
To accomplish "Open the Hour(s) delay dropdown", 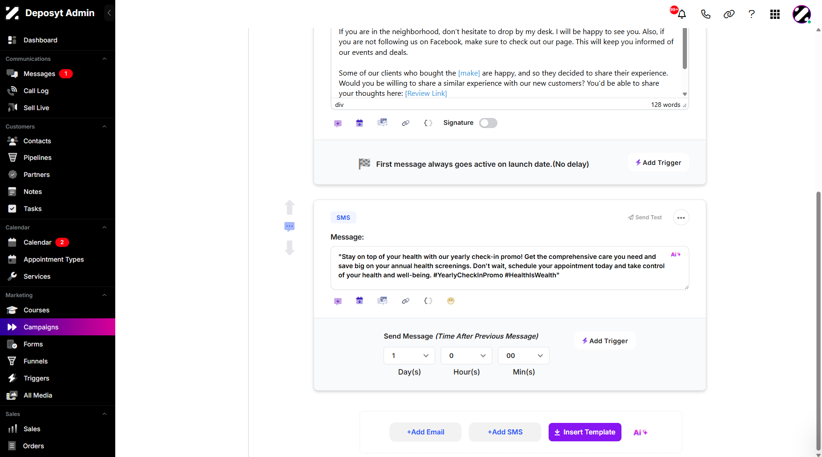I will tap(467, 356).
